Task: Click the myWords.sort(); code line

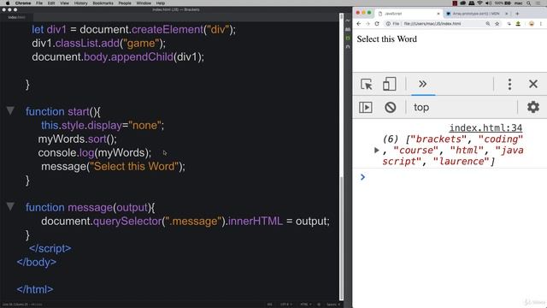Action: tap(78, 139)
